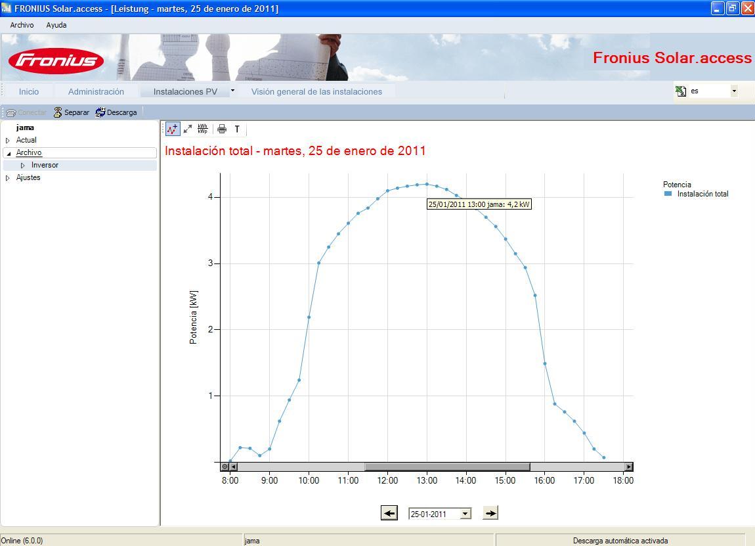Viewport: 755px width, 546px height.
Task: Click the T text icon in chart toolbar
Action: pos(237,129)
